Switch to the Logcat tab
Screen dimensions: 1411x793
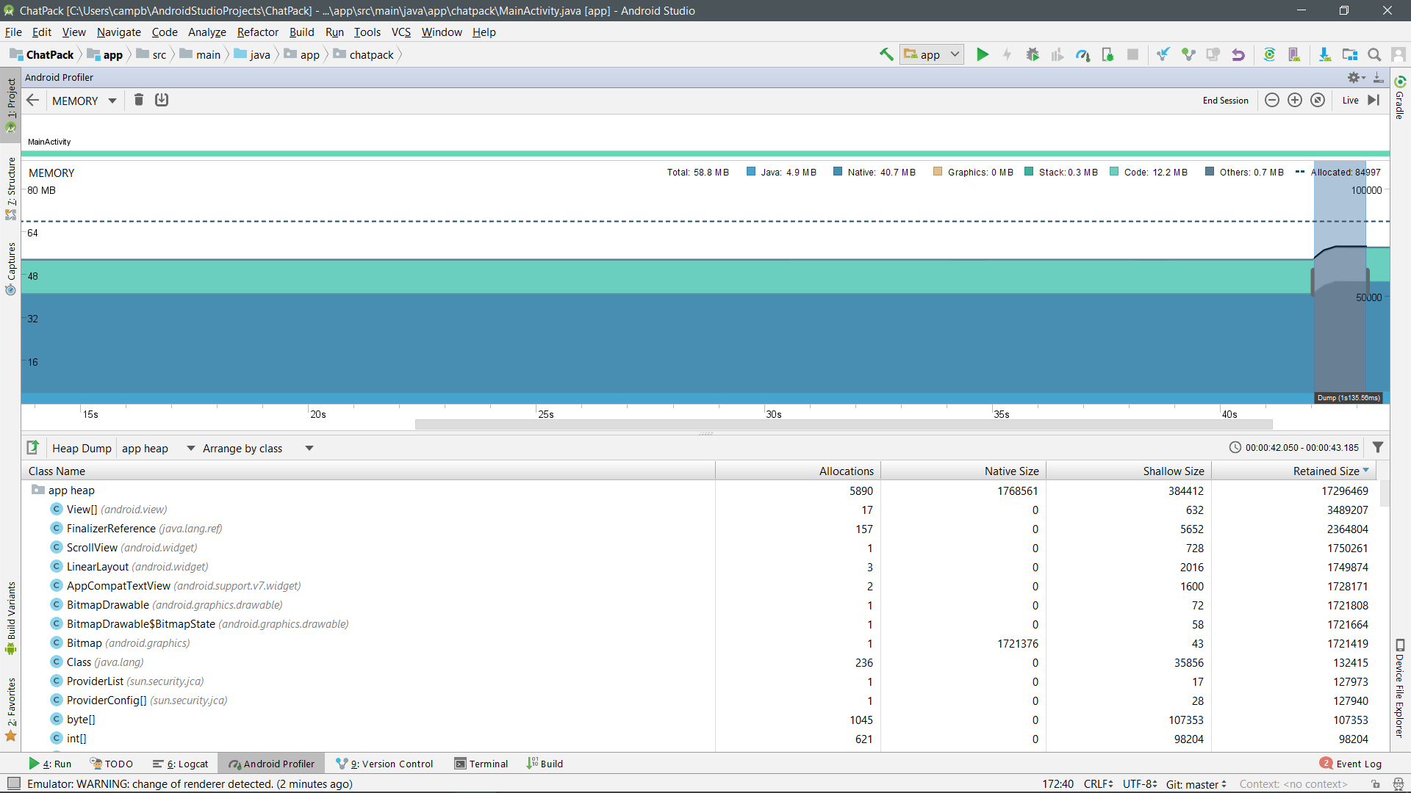(181, 764)
